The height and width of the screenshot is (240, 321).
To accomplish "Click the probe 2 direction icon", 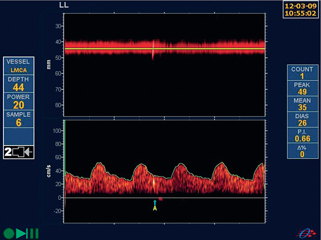I will point(19,152).
